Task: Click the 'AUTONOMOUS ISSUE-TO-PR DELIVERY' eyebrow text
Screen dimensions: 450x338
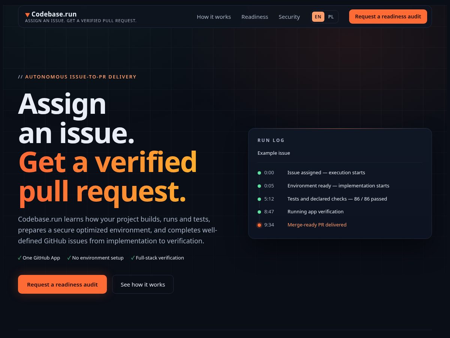Action: coord(81,77)
